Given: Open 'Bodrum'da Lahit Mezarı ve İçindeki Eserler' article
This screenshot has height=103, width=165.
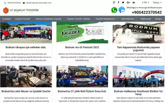Looking at the screenshot, I should 26,91.
